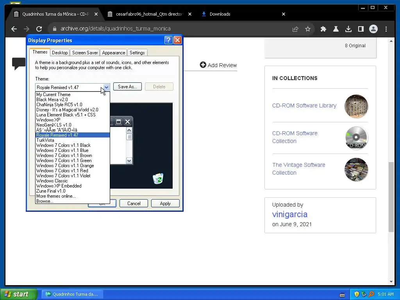The width and height of the screenshot is (400, 300).
Task: Click the padlock site info icon
Action: (54, 29)
